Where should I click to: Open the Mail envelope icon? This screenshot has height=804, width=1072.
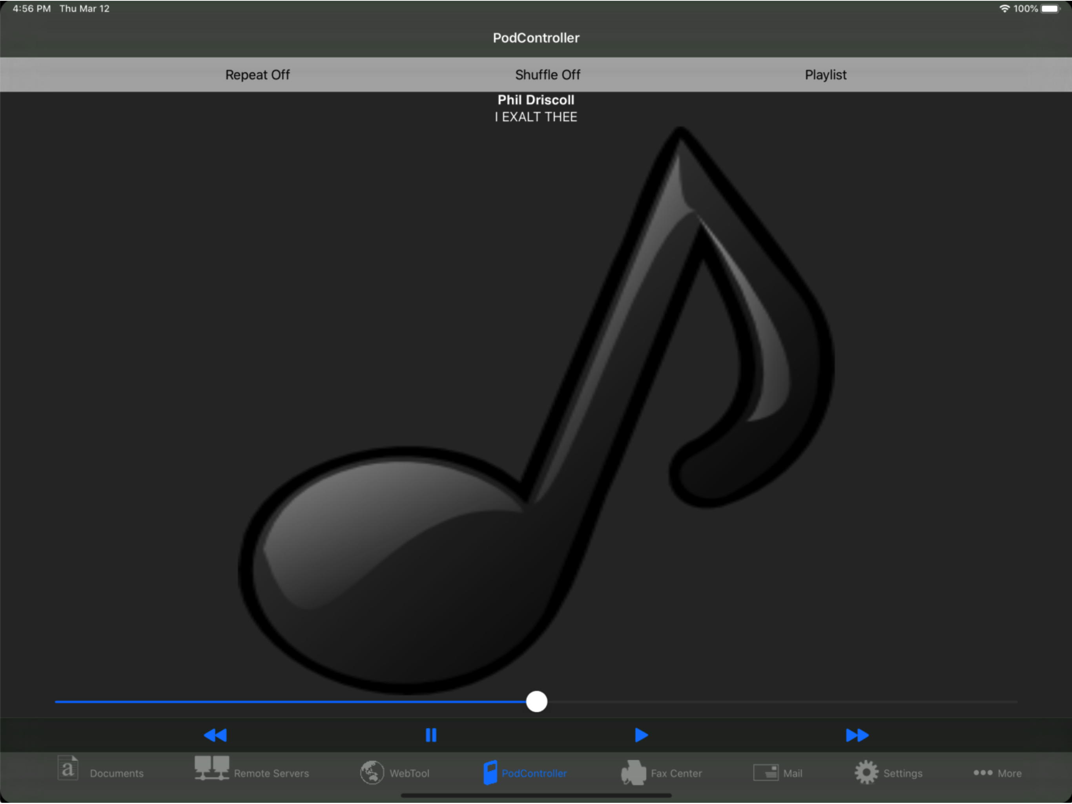point(766,773)
